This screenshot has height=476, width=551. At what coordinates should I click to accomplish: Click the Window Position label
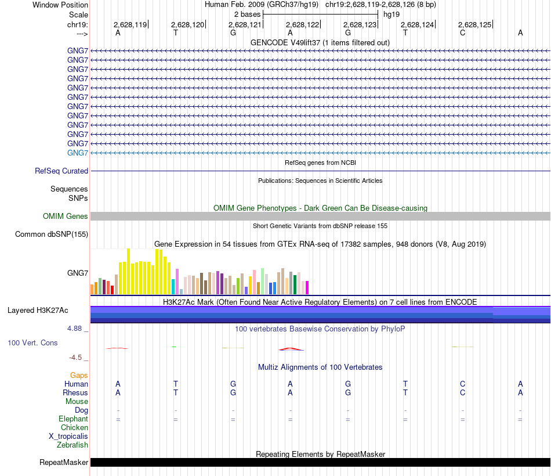tap(60, 5)
